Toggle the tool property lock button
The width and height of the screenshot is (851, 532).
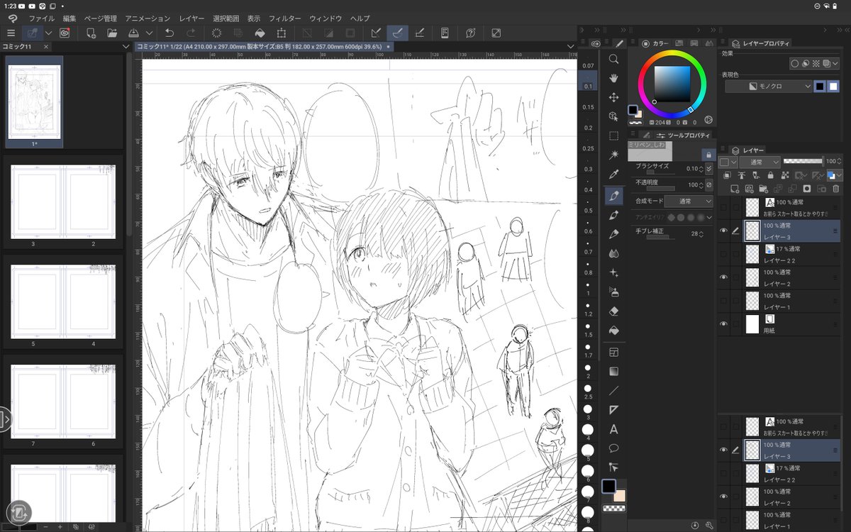pyautogui.click(x=707, y=155)
